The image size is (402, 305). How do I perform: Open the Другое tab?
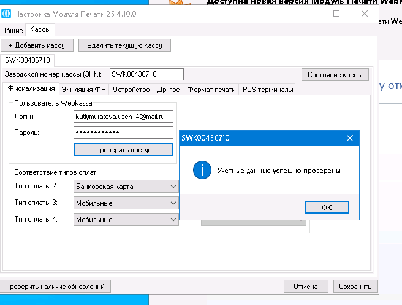[x=169, y=90]
